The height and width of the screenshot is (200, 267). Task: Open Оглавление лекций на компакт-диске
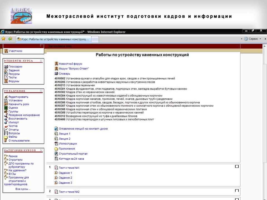[83, 129]
